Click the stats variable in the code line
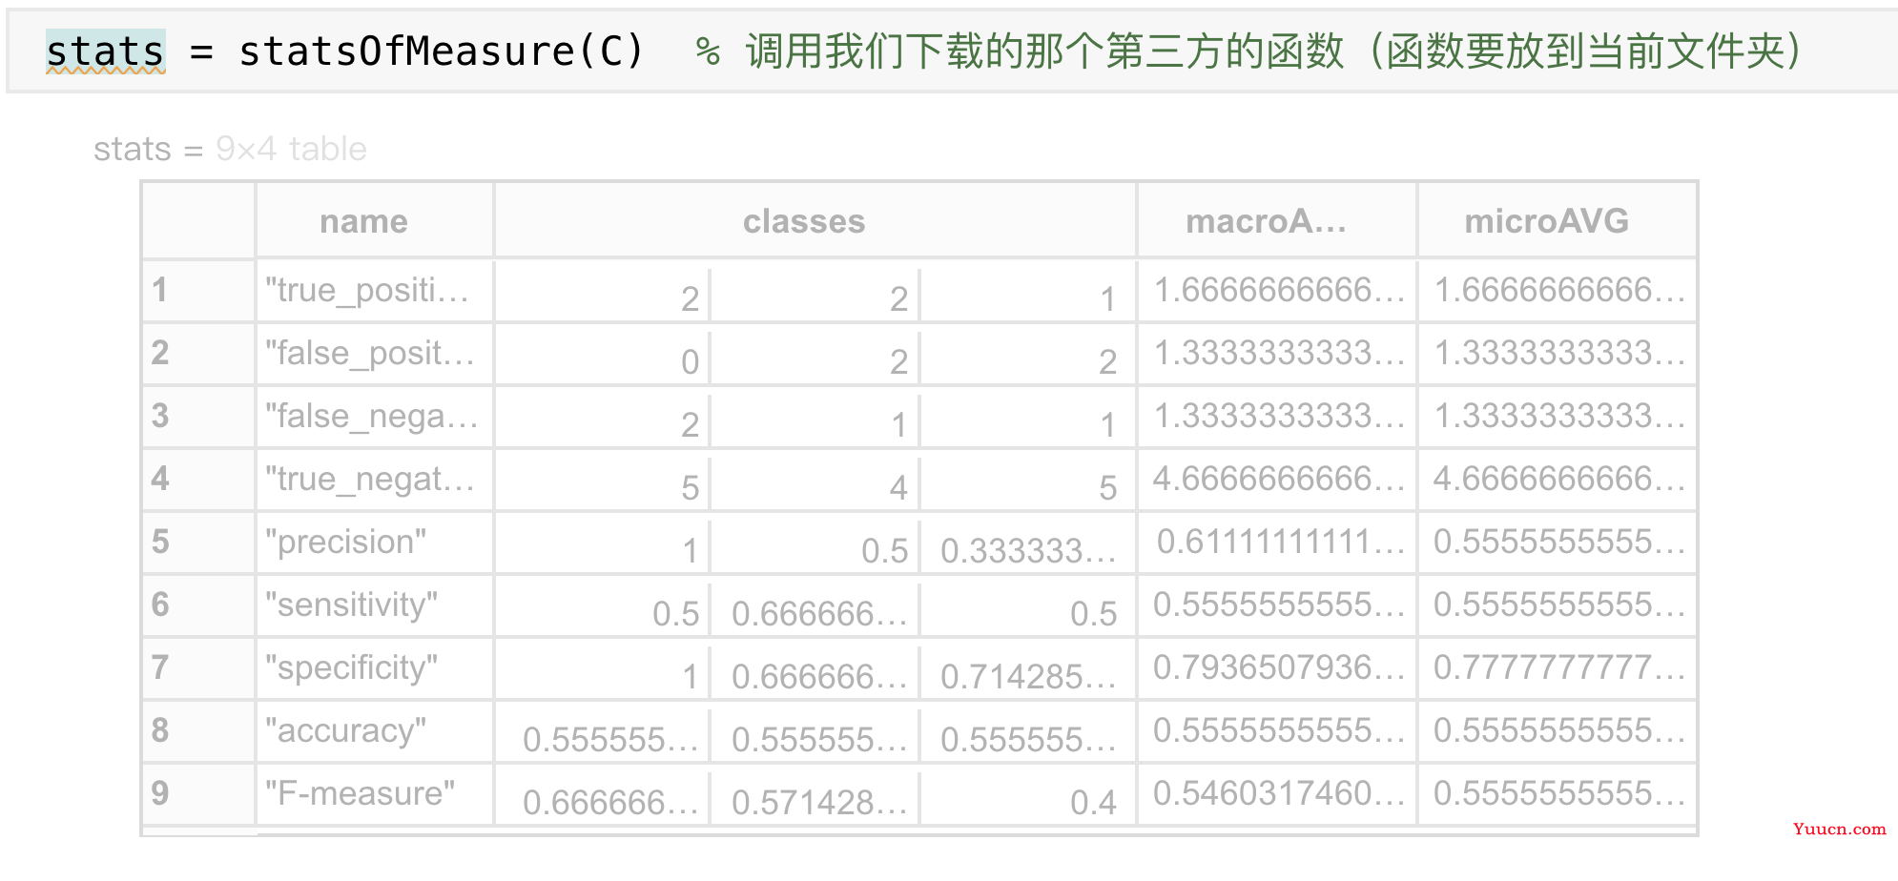The image size is (1898, 881). (x=105, y=51)
